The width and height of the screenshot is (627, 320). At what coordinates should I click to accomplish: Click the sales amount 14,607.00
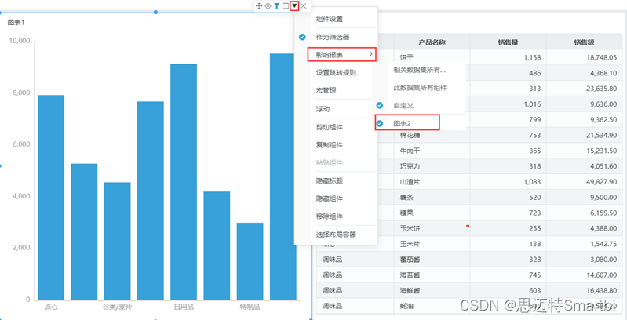(600, 275)
